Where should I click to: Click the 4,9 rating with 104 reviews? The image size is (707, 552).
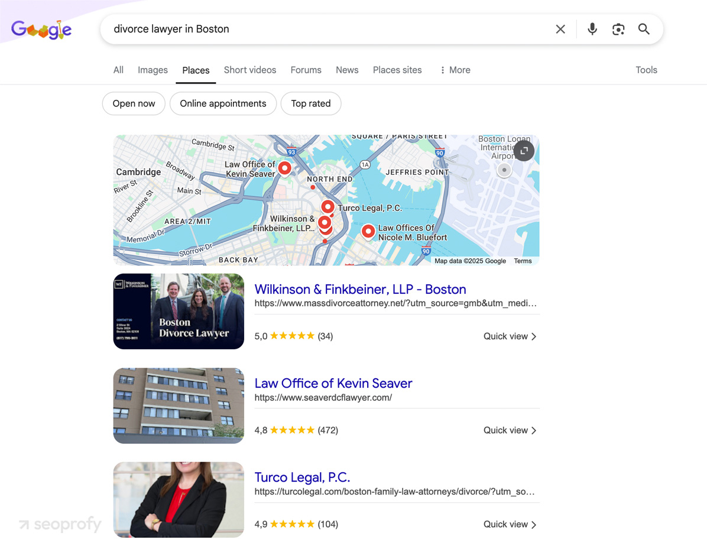(296, 524)
